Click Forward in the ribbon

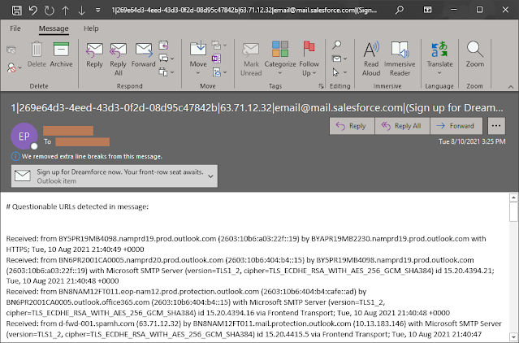click(143, 55)
